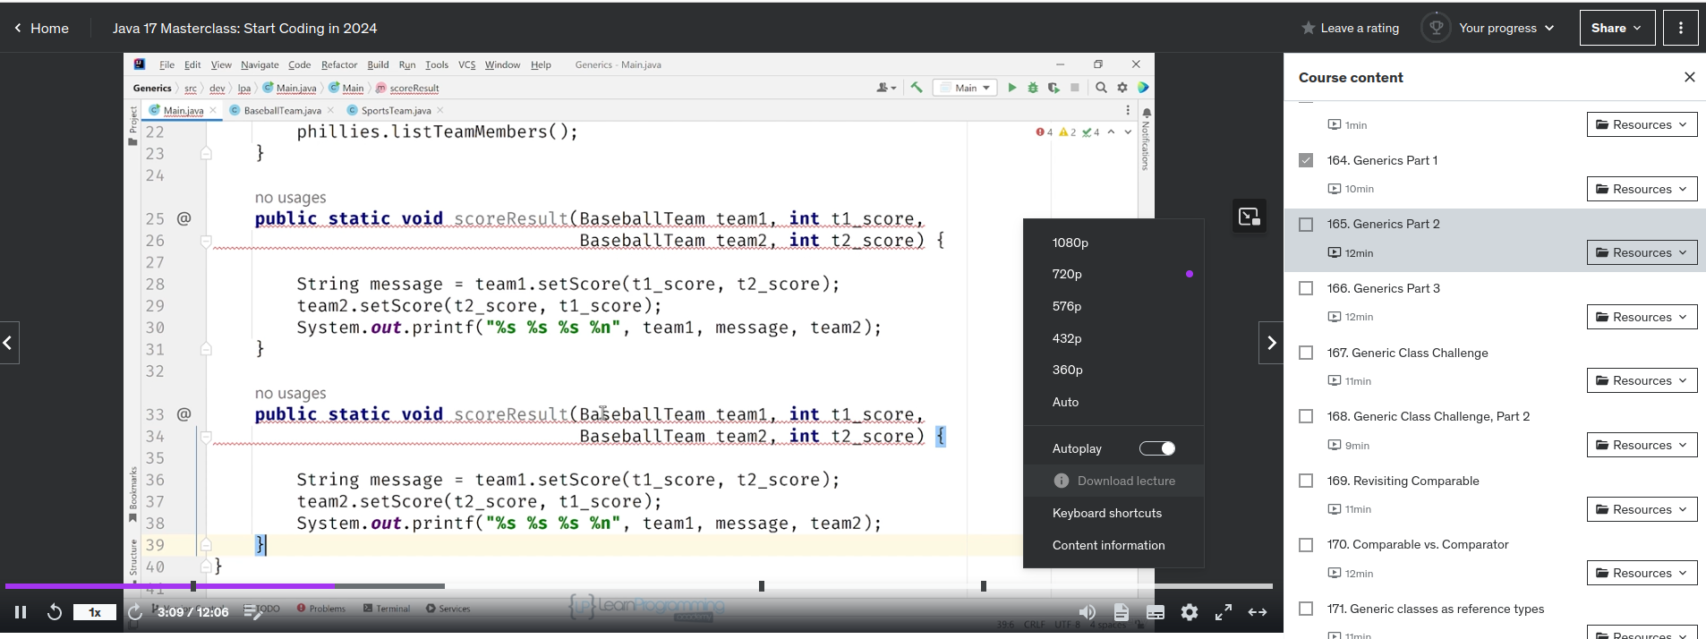Open the transcript panel icon
This screenshot has height=639, width=1706.
1122,612
